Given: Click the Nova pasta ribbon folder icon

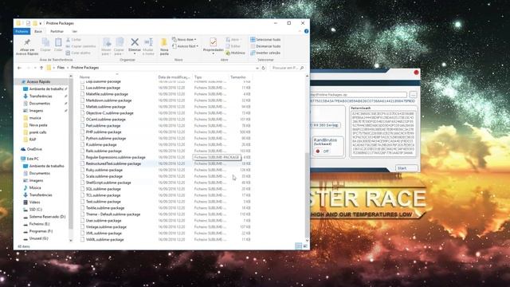Looking at the screenshot, I should coord(164,42).
